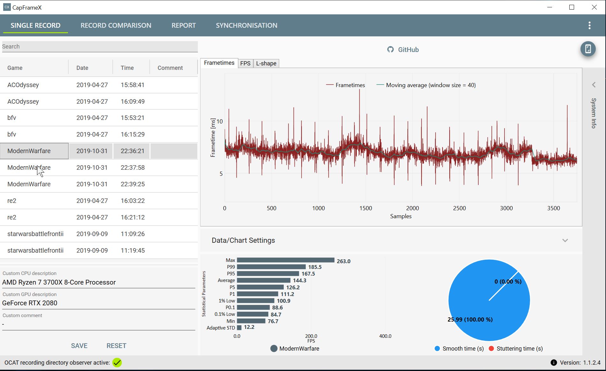Toggle Smooth time legend blue dot
606x371 pixels.
coord(437,349)
